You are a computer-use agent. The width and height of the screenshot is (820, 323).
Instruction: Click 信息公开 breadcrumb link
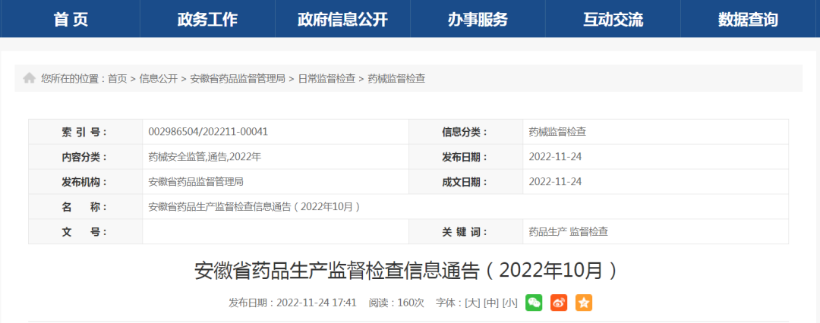[x=158, y=79]
